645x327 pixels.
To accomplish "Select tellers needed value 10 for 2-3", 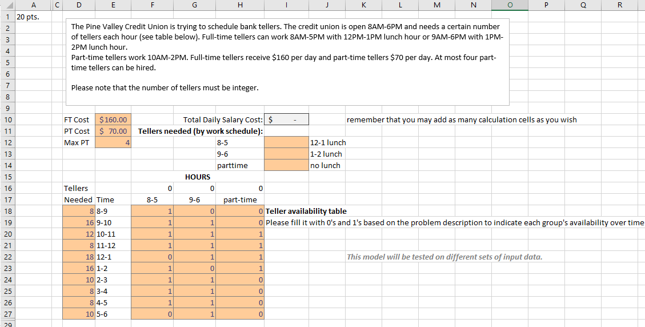I will point(79,281).
